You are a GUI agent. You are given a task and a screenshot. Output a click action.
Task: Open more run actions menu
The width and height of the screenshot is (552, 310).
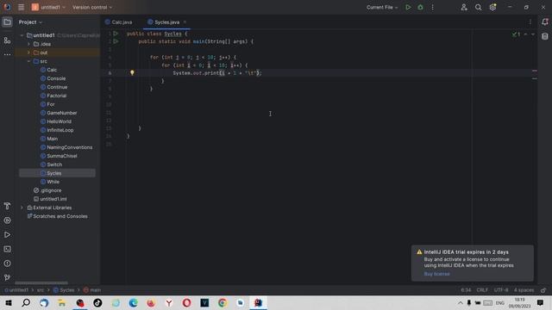(x=433, y=7)
